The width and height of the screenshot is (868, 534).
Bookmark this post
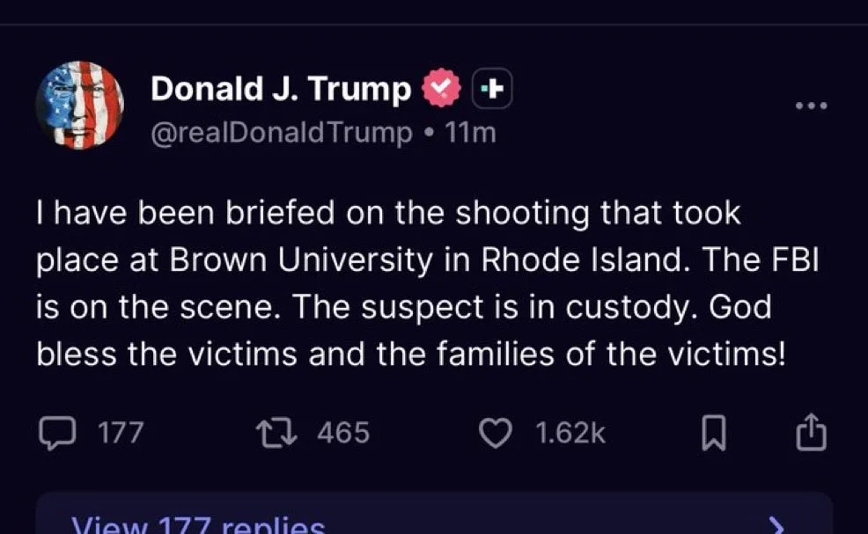[711, 433]
